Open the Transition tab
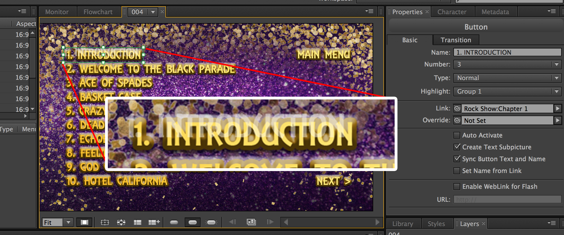This screenshot has width=564, height=235. [456, 40]
